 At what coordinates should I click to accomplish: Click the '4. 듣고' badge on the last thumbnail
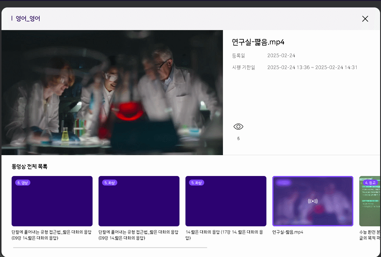pyautogui.click(x=370, y=183)
